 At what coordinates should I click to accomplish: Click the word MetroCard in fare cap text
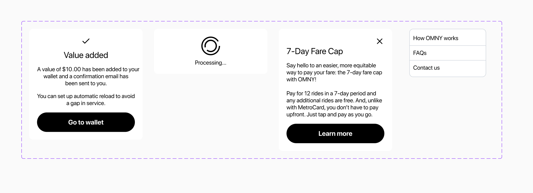[311, 107]
